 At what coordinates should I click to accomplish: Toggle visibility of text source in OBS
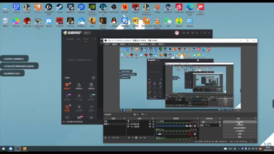[x=150, y=121]
